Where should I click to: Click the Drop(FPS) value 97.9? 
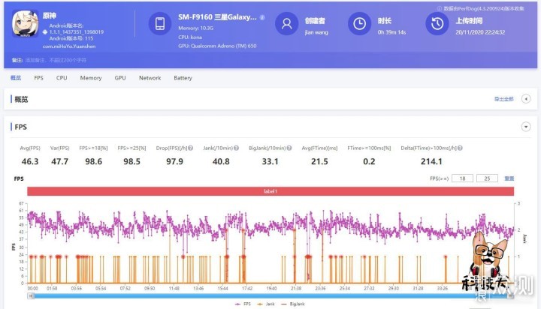point(174,161)
